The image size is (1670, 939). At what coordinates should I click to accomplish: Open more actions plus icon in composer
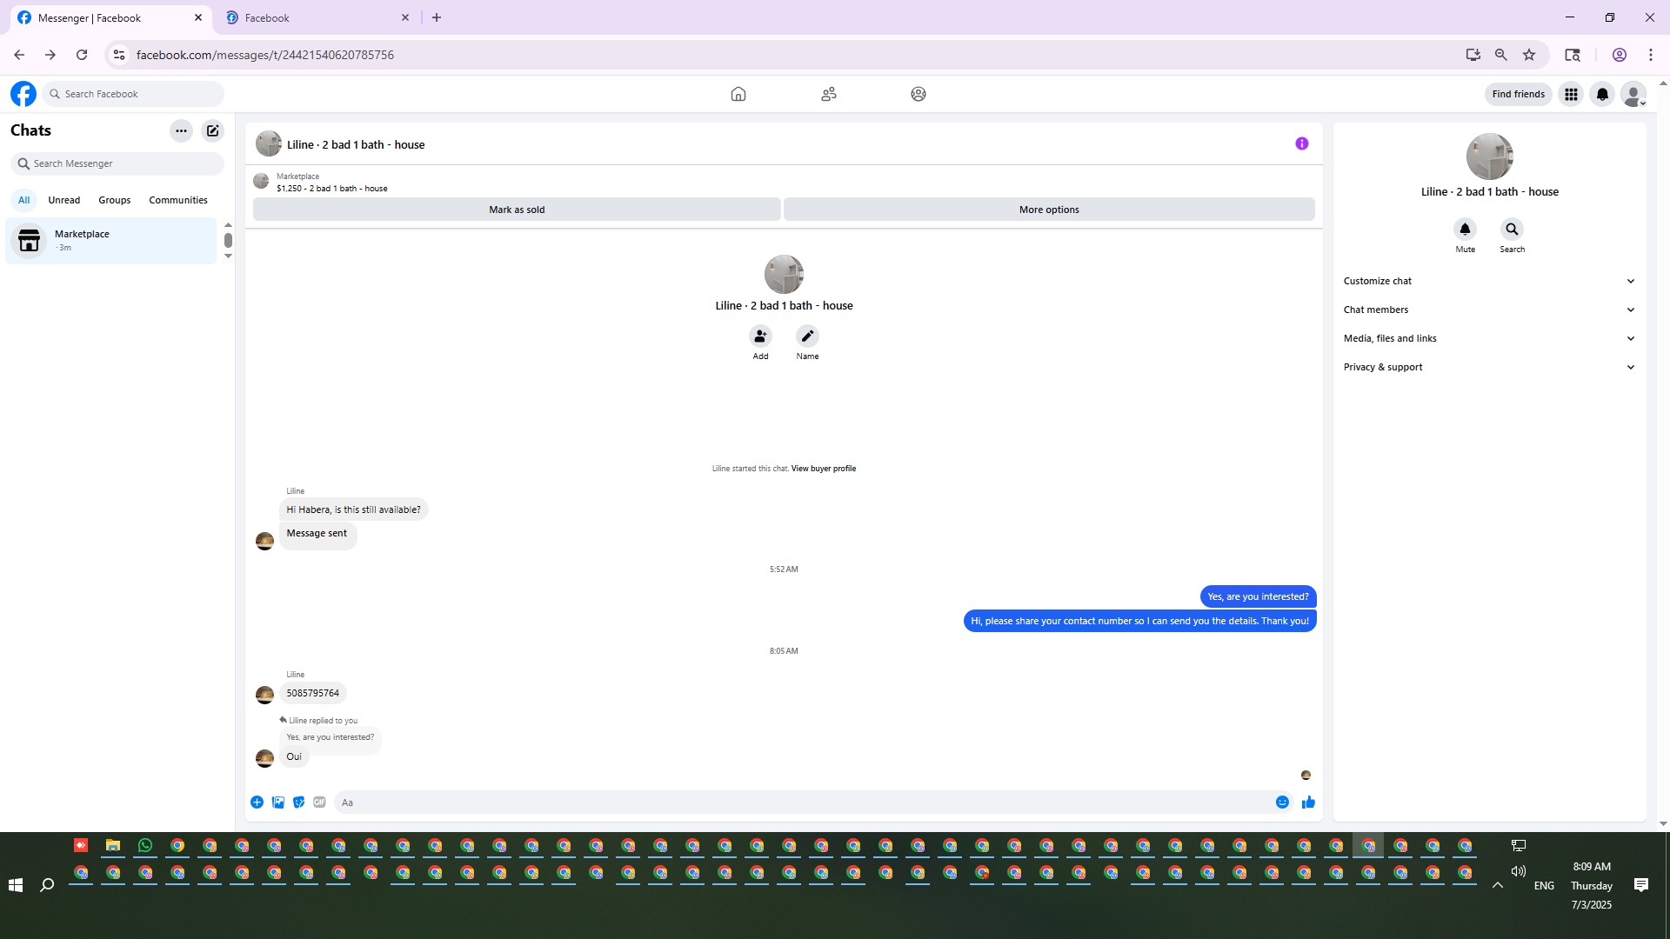coord(257,802)
